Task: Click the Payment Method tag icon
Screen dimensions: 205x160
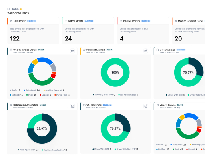Action: pyautogui.click(x=84, y=50)
